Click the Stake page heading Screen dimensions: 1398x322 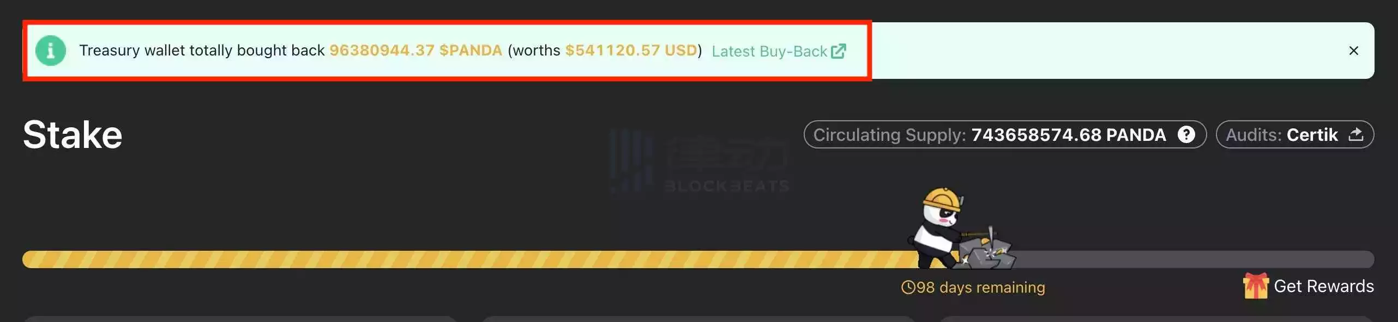point(73,134)
